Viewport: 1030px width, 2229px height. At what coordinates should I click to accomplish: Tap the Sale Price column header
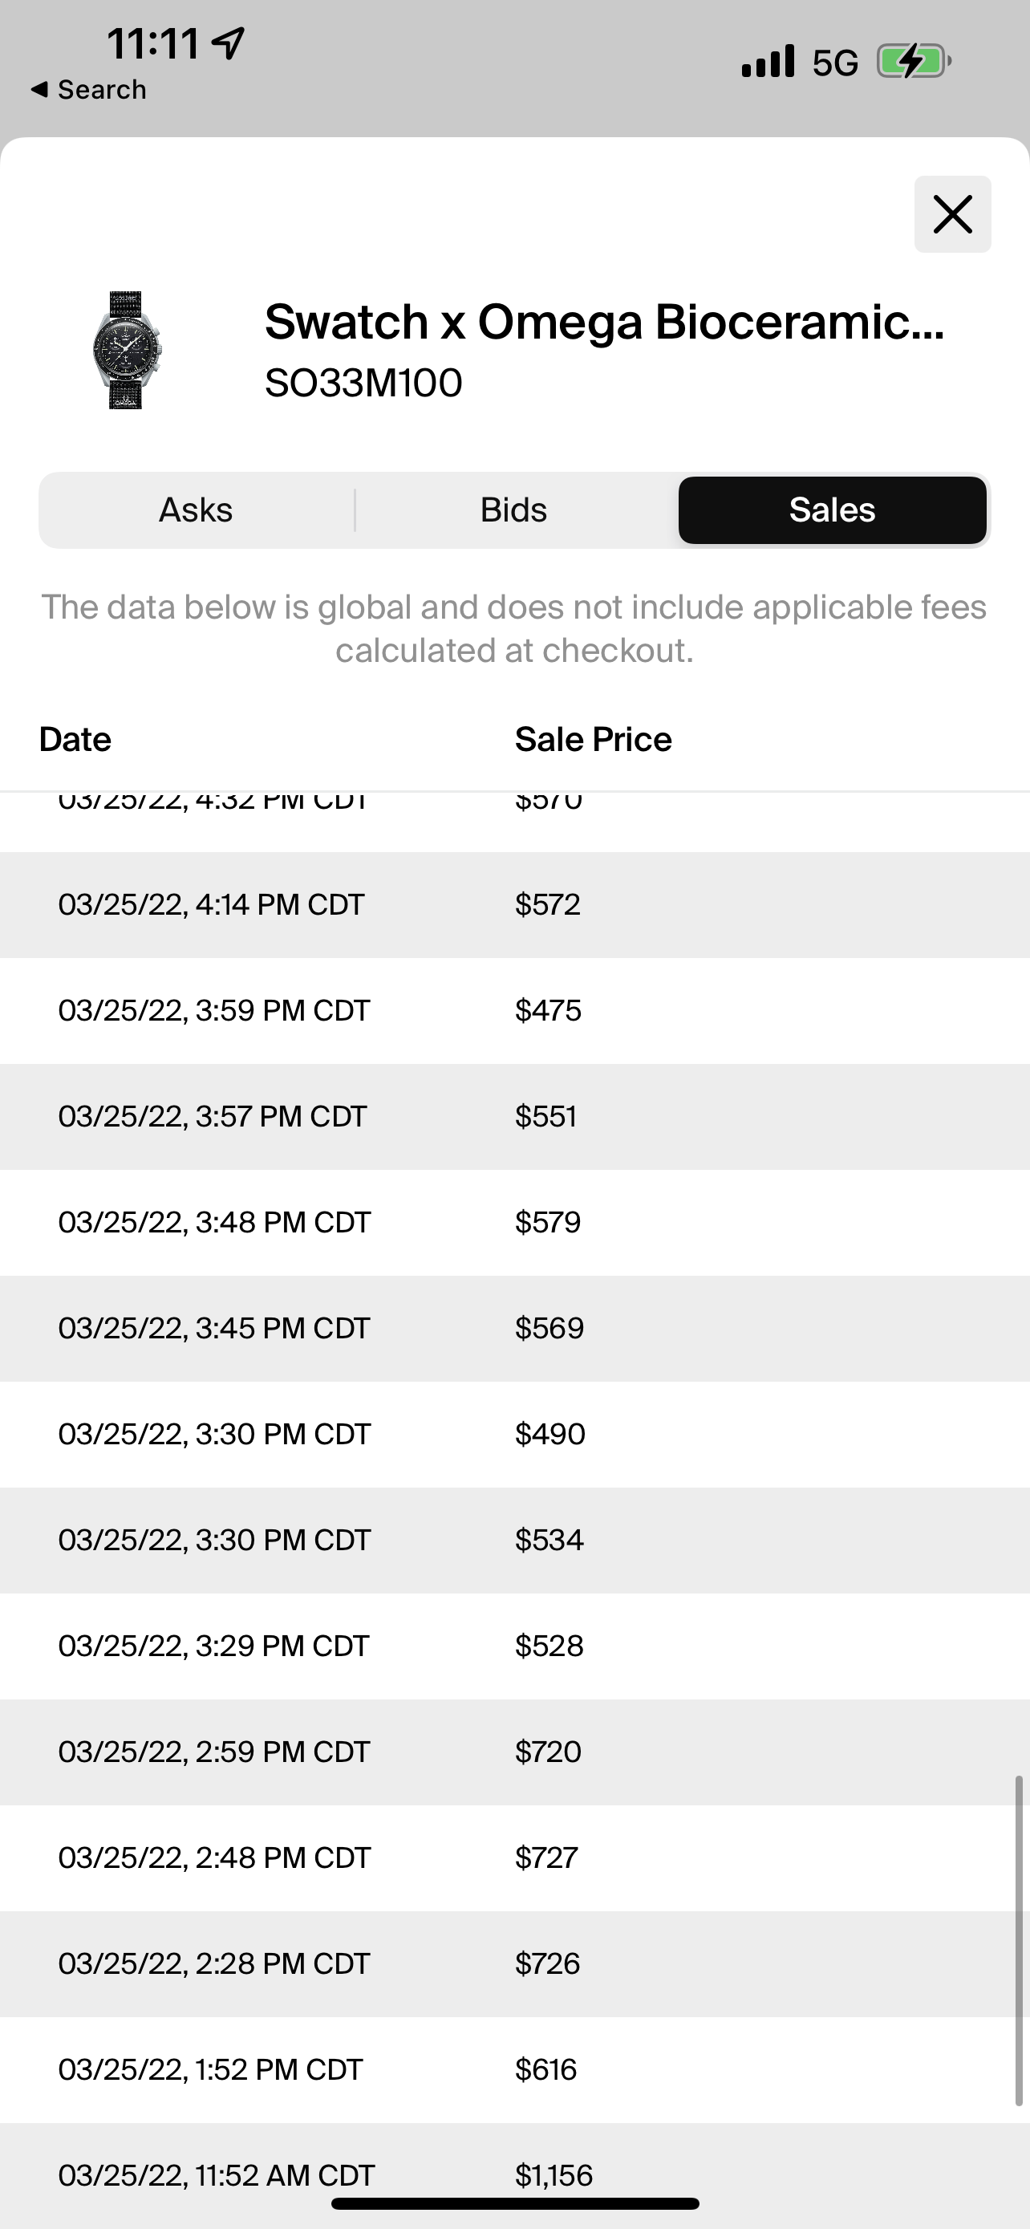click(592, 739)
